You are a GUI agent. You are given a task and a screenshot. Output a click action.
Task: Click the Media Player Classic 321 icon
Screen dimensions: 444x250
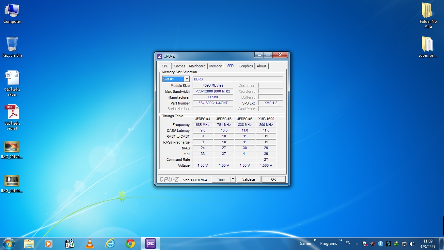(69, 243)
